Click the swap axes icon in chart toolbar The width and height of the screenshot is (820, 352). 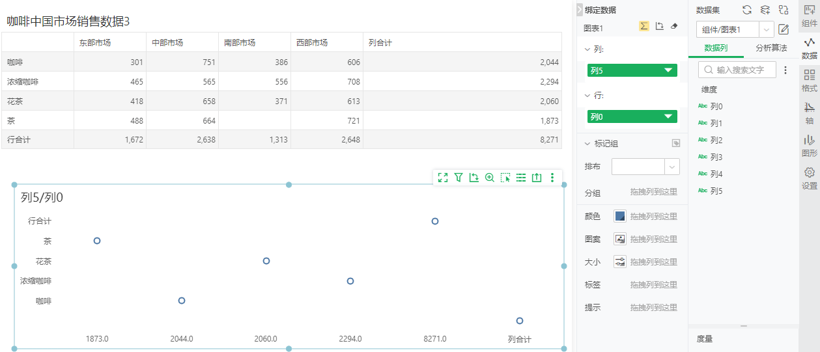coord(474,177)
